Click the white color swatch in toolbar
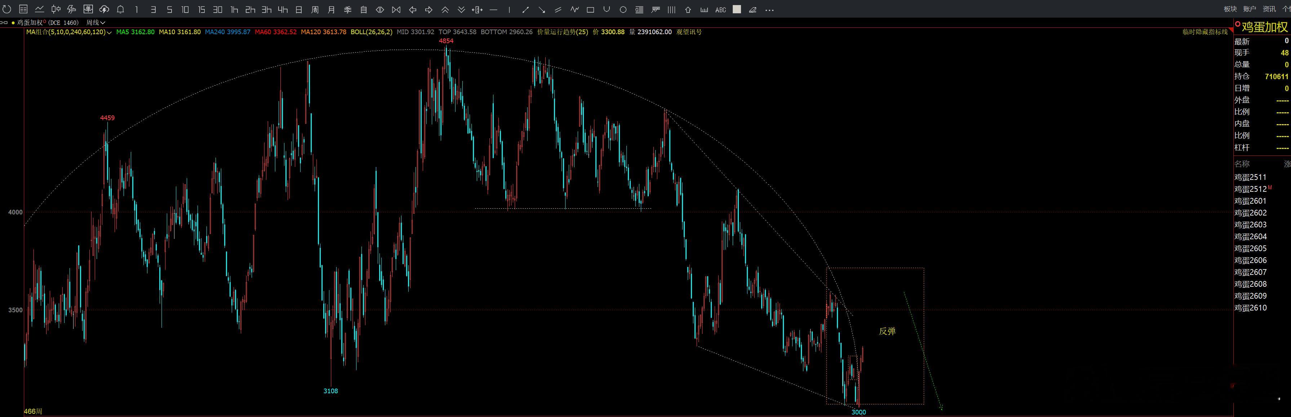 (736, 9)
